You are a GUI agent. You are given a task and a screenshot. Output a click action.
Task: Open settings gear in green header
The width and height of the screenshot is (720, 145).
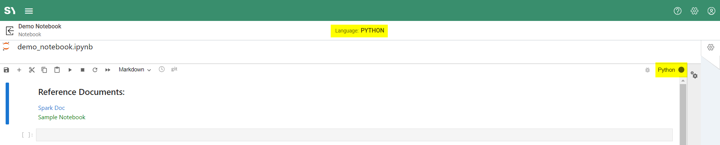point(694,11)
